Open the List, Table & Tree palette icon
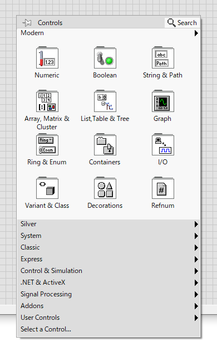217x356 pixels. coord(105,101)
